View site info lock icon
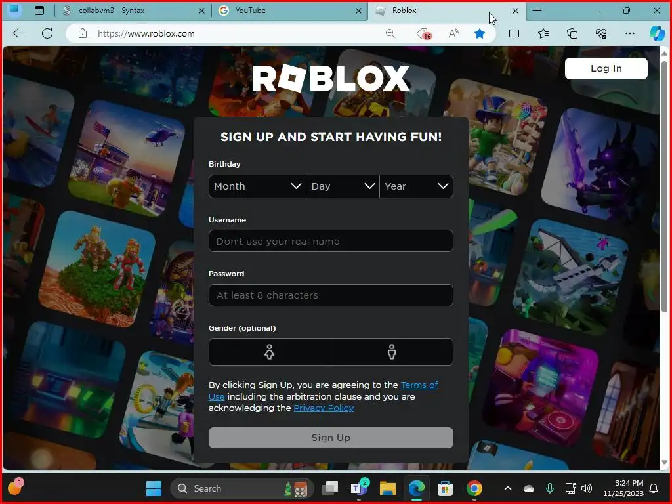This screenshot has height=504, width=672. 83,33
